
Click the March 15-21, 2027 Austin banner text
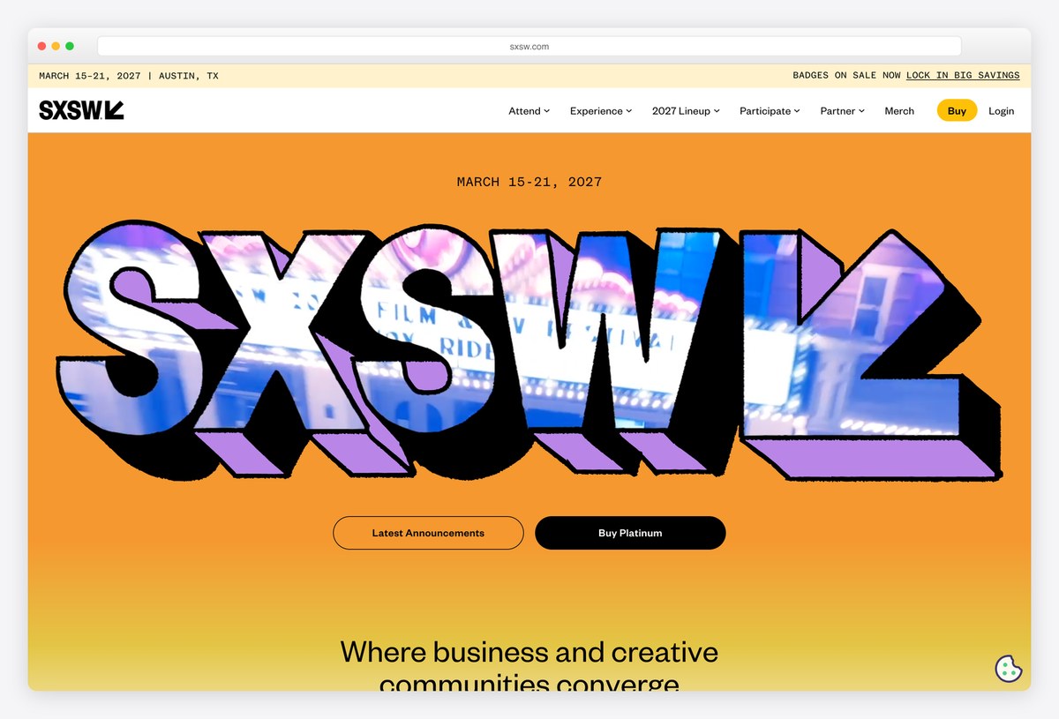click(x=129, y=76)
